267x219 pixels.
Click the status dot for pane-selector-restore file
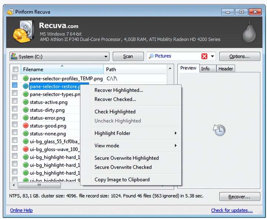tap(26, 86)
